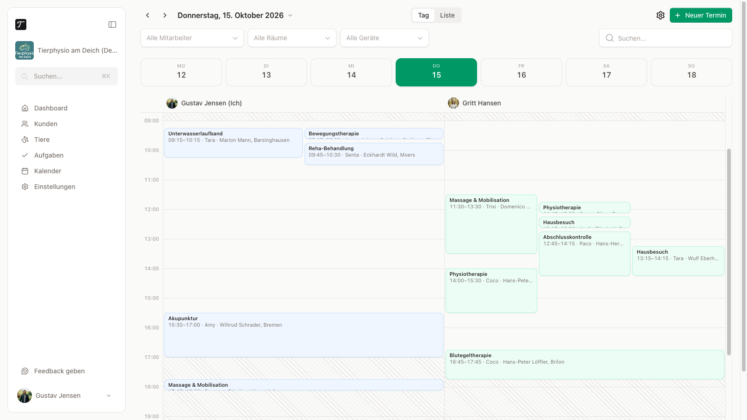The image size is (747, 420).
Task: Go to next day arrow
Action: pos(165,15)
